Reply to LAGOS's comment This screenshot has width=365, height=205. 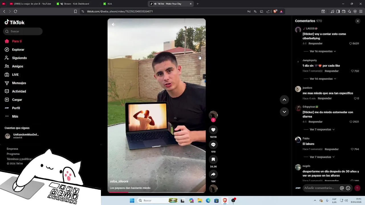pyautogui.click(x=315, y=44)
